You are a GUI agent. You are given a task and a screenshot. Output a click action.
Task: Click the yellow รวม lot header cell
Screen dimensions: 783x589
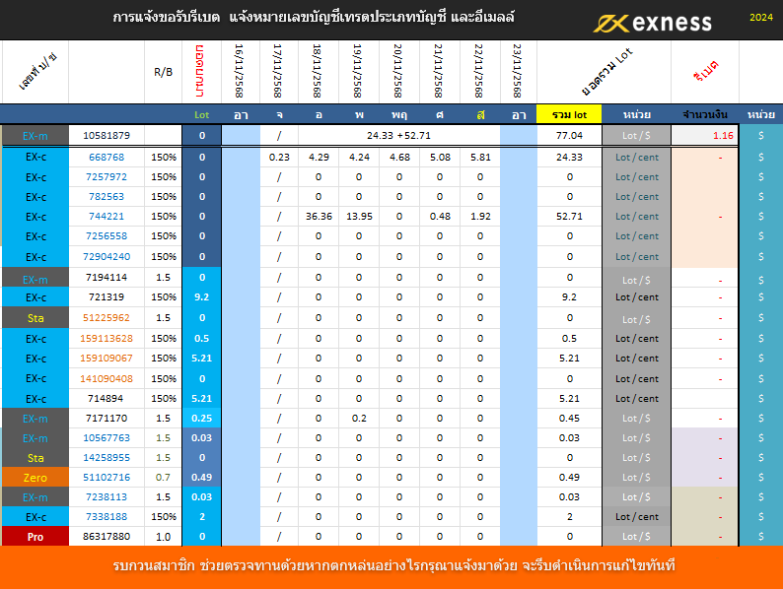[569, 114]
